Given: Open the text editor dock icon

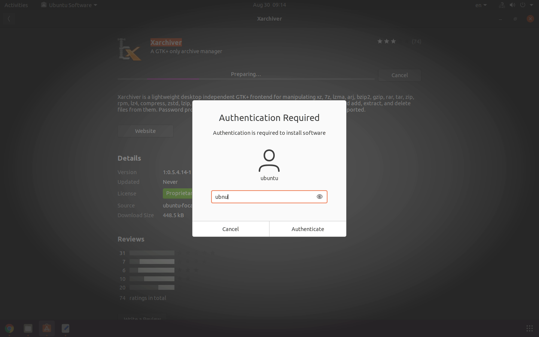Looking at the screenshot, I should click(x=66, y=328).
